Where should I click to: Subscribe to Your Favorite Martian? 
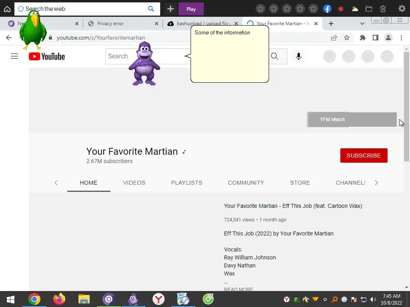pyautogui.click(x=364, y=155)
